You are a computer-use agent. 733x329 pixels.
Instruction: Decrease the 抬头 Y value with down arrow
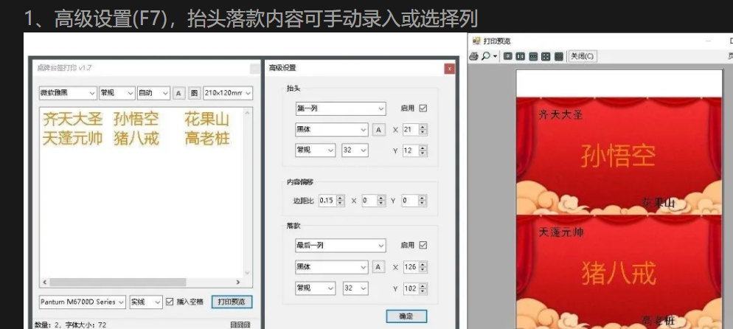pyautogui.click(x=423, y=153)
